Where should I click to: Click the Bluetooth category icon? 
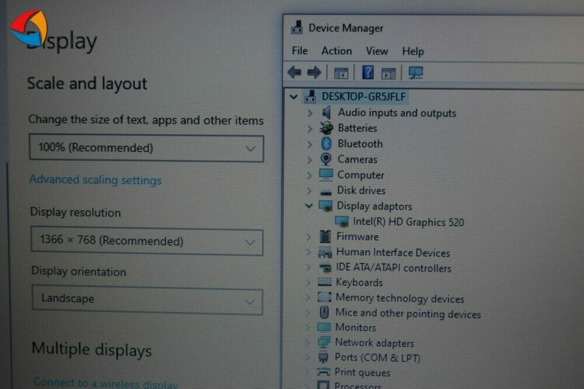pyautogui.click(x=326, y=143)
